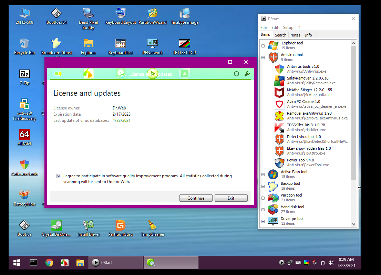The width and height of the screenshot is (381, 275).
Task: Toggle software quality improvement program checkbox
Action: [x=59, y=176]
